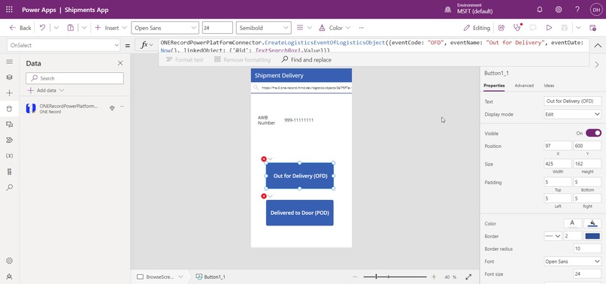Select the Delivered to Door (POD) button
The height and width of the screenshot is (284, 606).
coord(300,213)
